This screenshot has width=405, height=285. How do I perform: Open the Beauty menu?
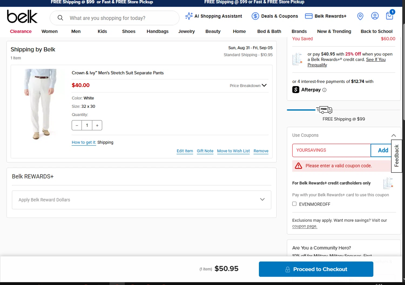(x=213, y=31)
